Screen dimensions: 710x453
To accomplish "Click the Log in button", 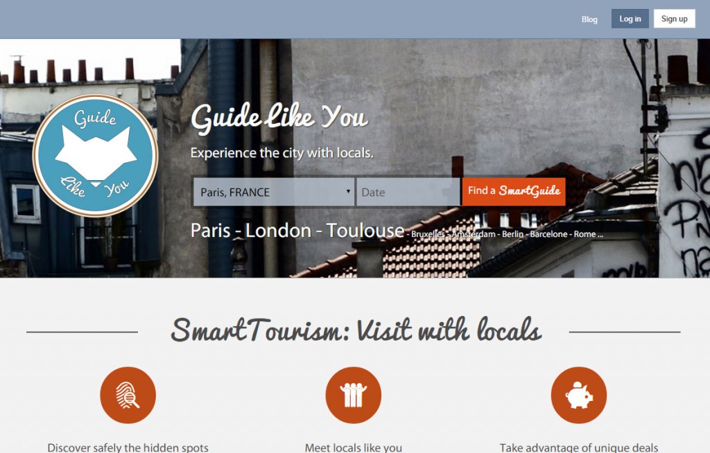I will (630, 19).
